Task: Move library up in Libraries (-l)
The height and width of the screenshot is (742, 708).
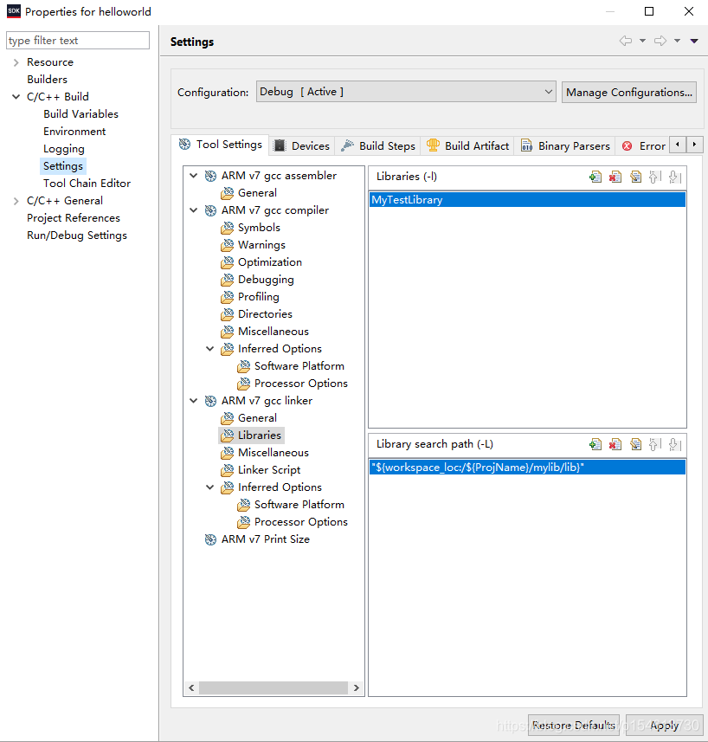Action: point(654,177)
